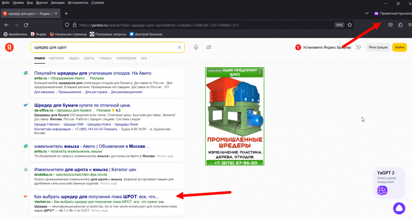Screen dimensions: 412x219
Task: Open Начальная страница bookmark
Action: coord(68,34)
